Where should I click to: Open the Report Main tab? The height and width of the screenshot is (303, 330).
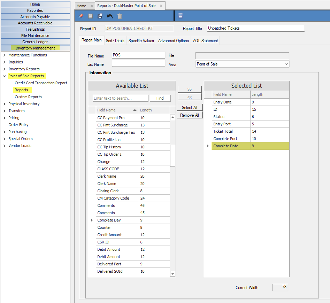click(x=92, y=40)
